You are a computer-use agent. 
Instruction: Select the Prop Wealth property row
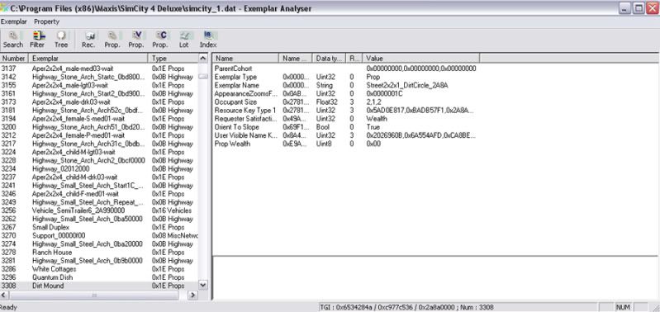coord(345,144)
